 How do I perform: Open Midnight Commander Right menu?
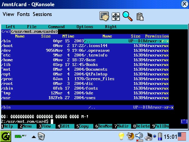(111, 27)
